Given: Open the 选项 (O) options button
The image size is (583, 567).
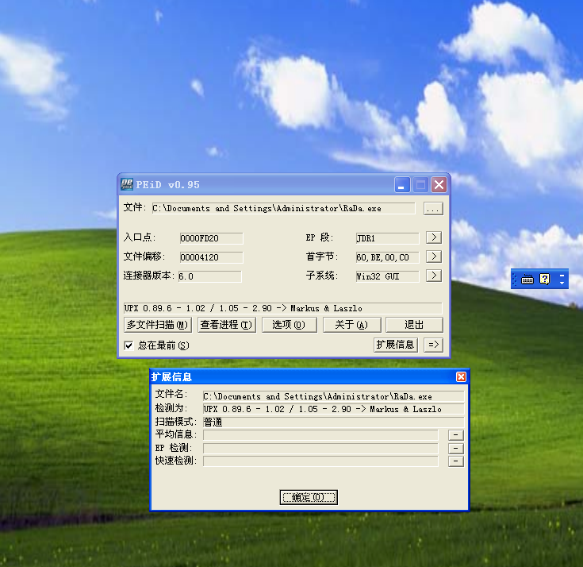Looking at the screenshot, I should click(290, 325).
